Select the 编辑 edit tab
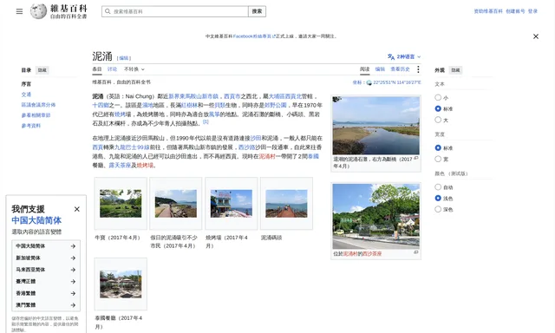Screen dimensions: 555x333 380,69
